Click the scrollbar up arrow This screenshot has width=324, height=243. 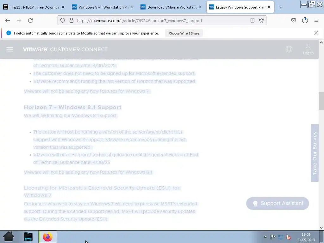click(321, 42)
